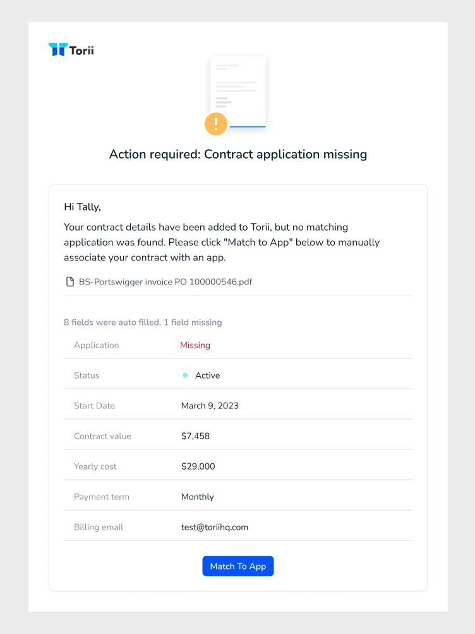Click the orange exclamation warning badge

pos(215,124)
